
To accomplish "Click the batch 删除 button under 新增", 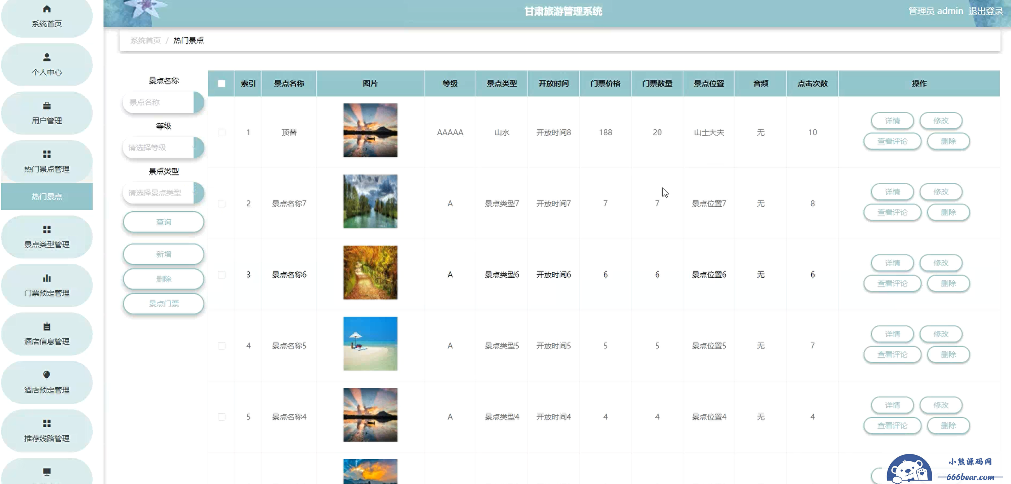I will click(163, 279).
